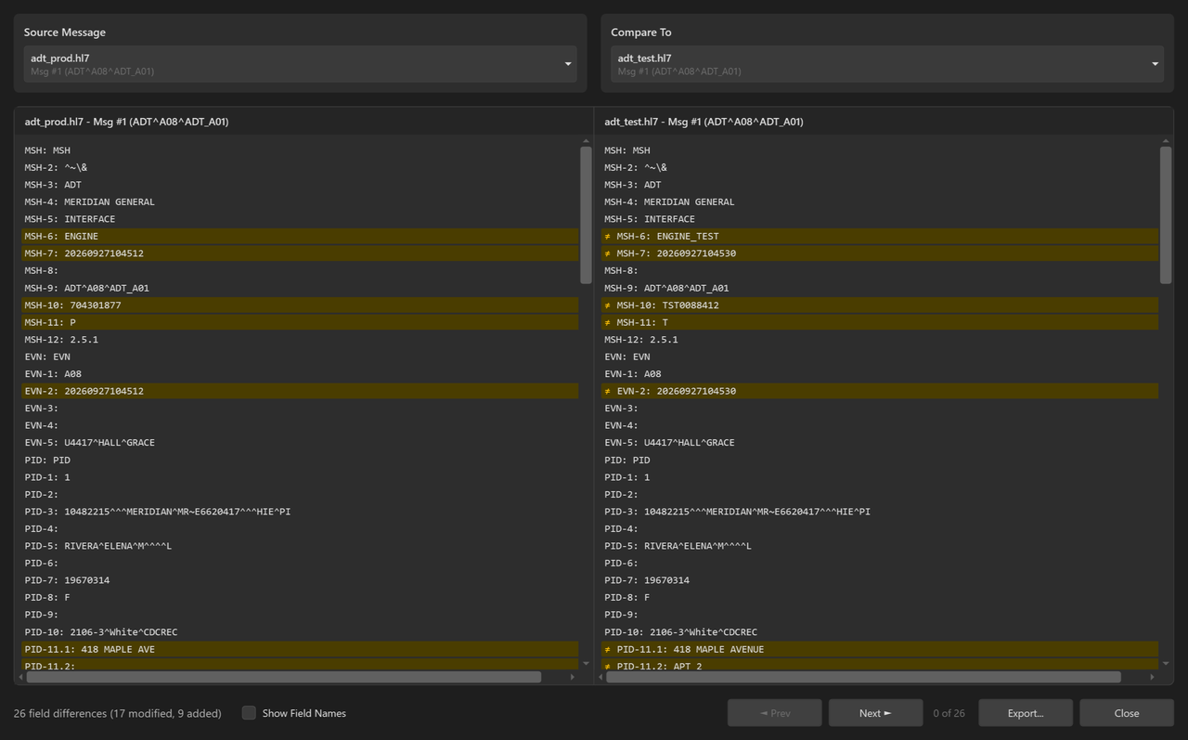Select the source line MSH-10: 704301877
Viewport: 1188px width, 740px height.
300,305
